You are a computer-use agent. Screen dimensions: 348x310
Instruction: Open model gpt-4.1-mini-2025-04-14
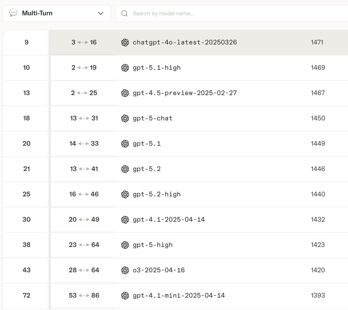pyautogui.click(x=179, y=295)
